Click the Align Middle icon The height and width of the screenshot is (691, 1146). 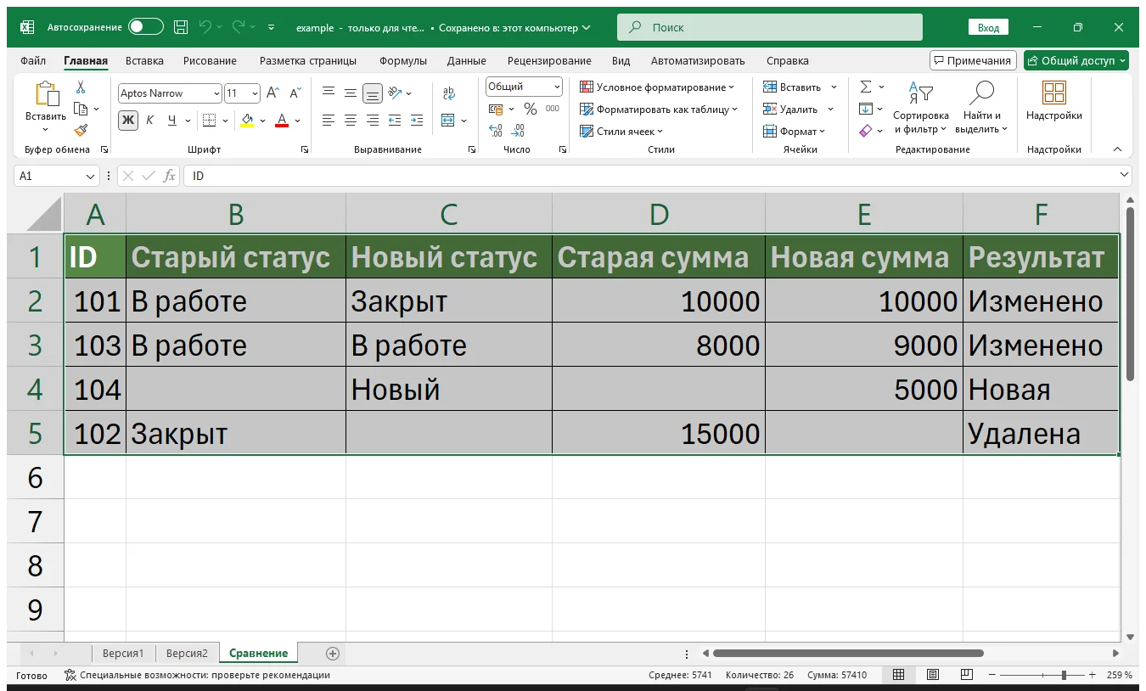point(351,93)
